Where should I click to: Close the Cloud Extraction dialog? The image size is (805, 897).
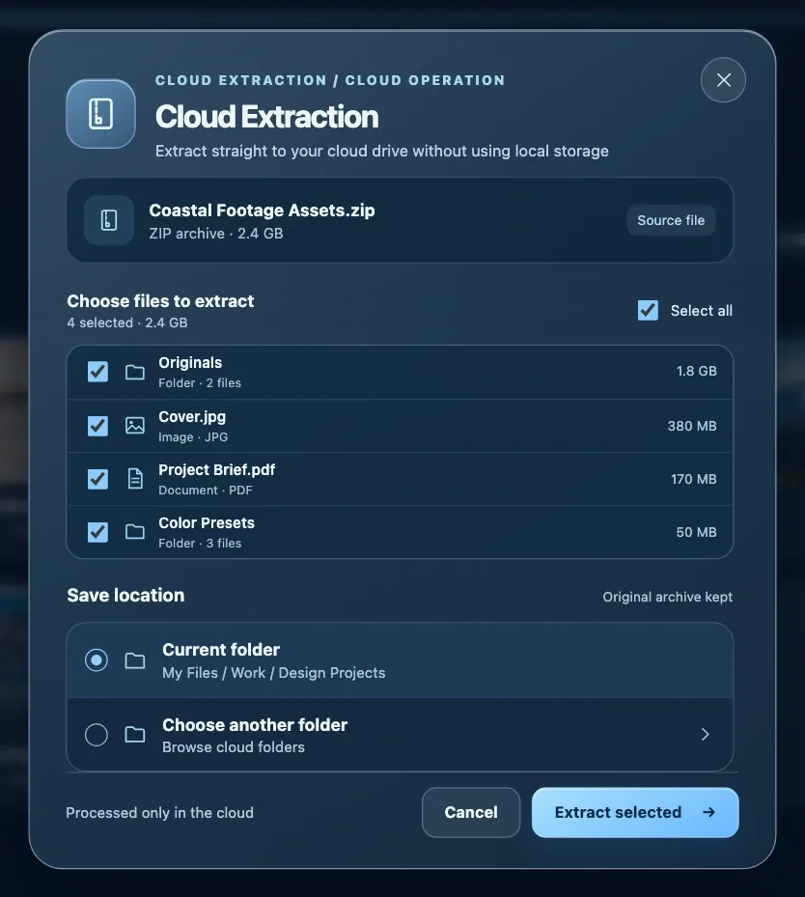[x=723, y=80]
